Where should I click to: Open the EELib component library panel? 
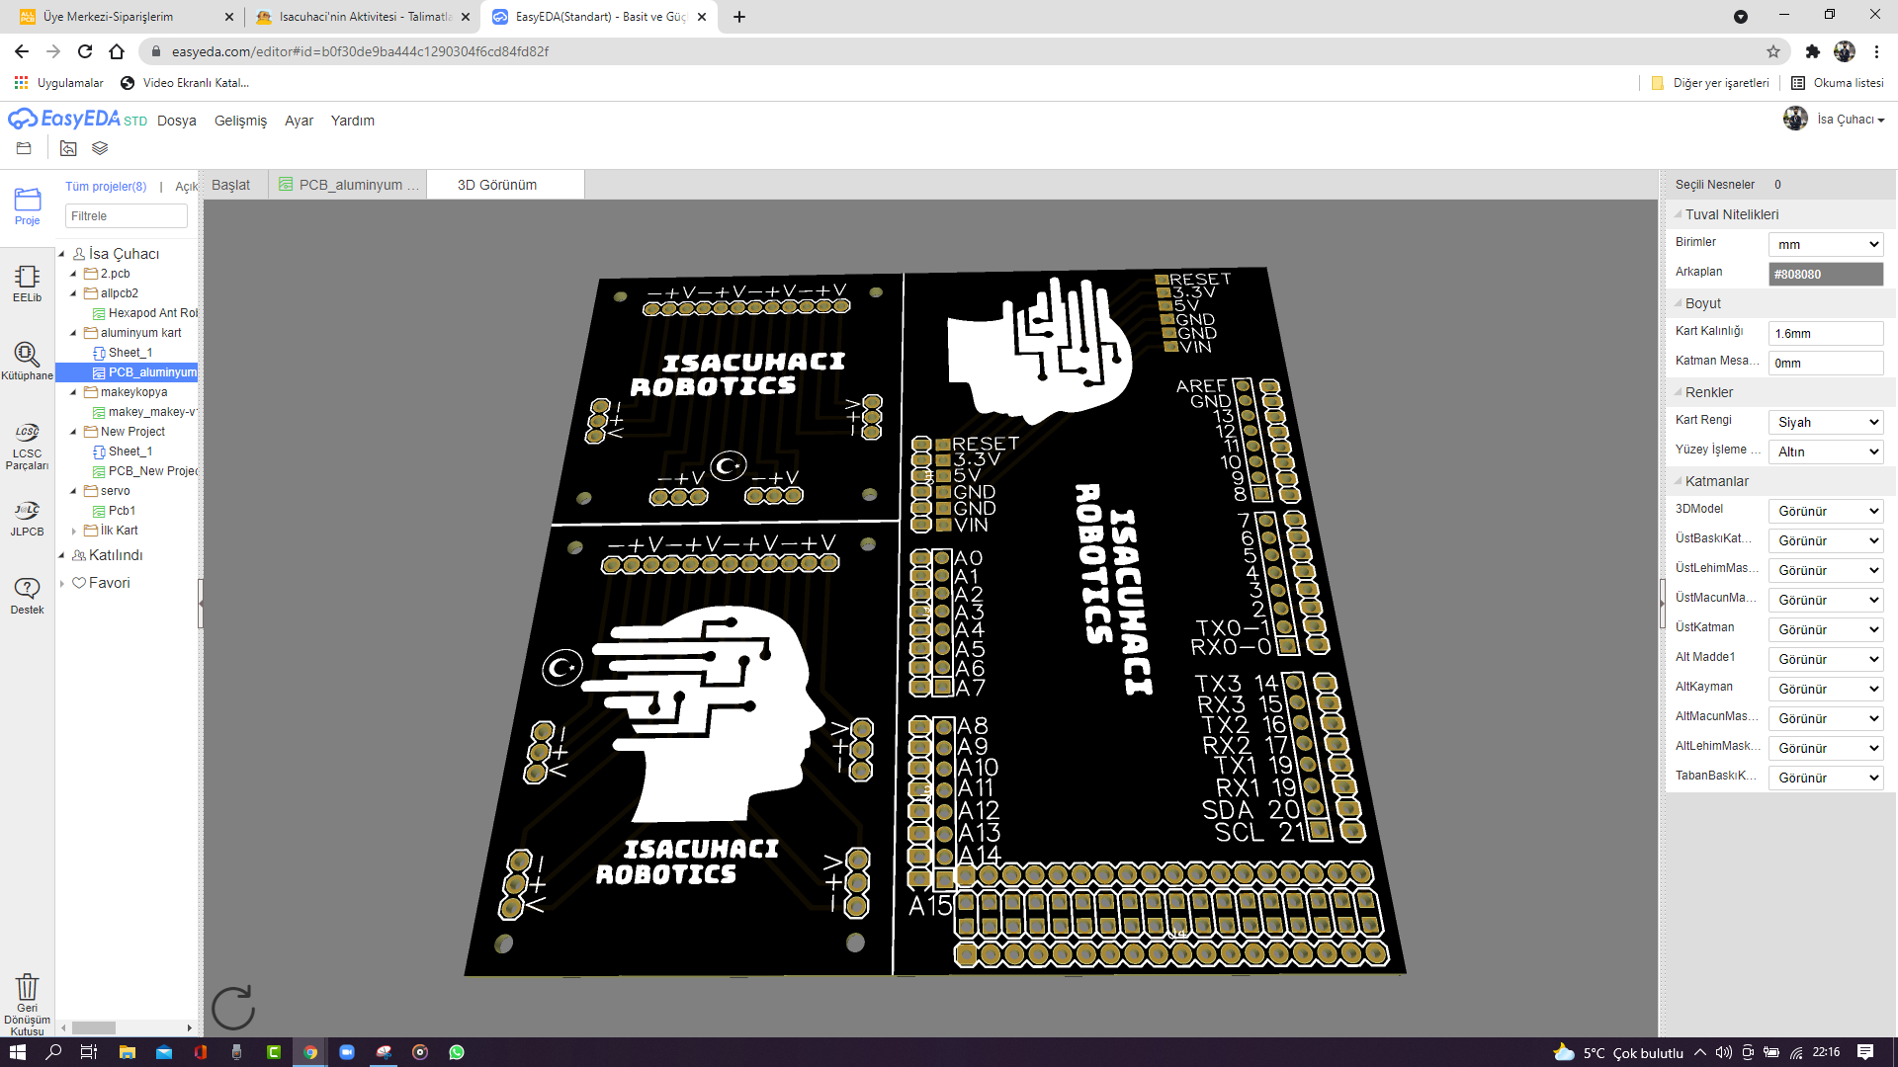point(27,278)
